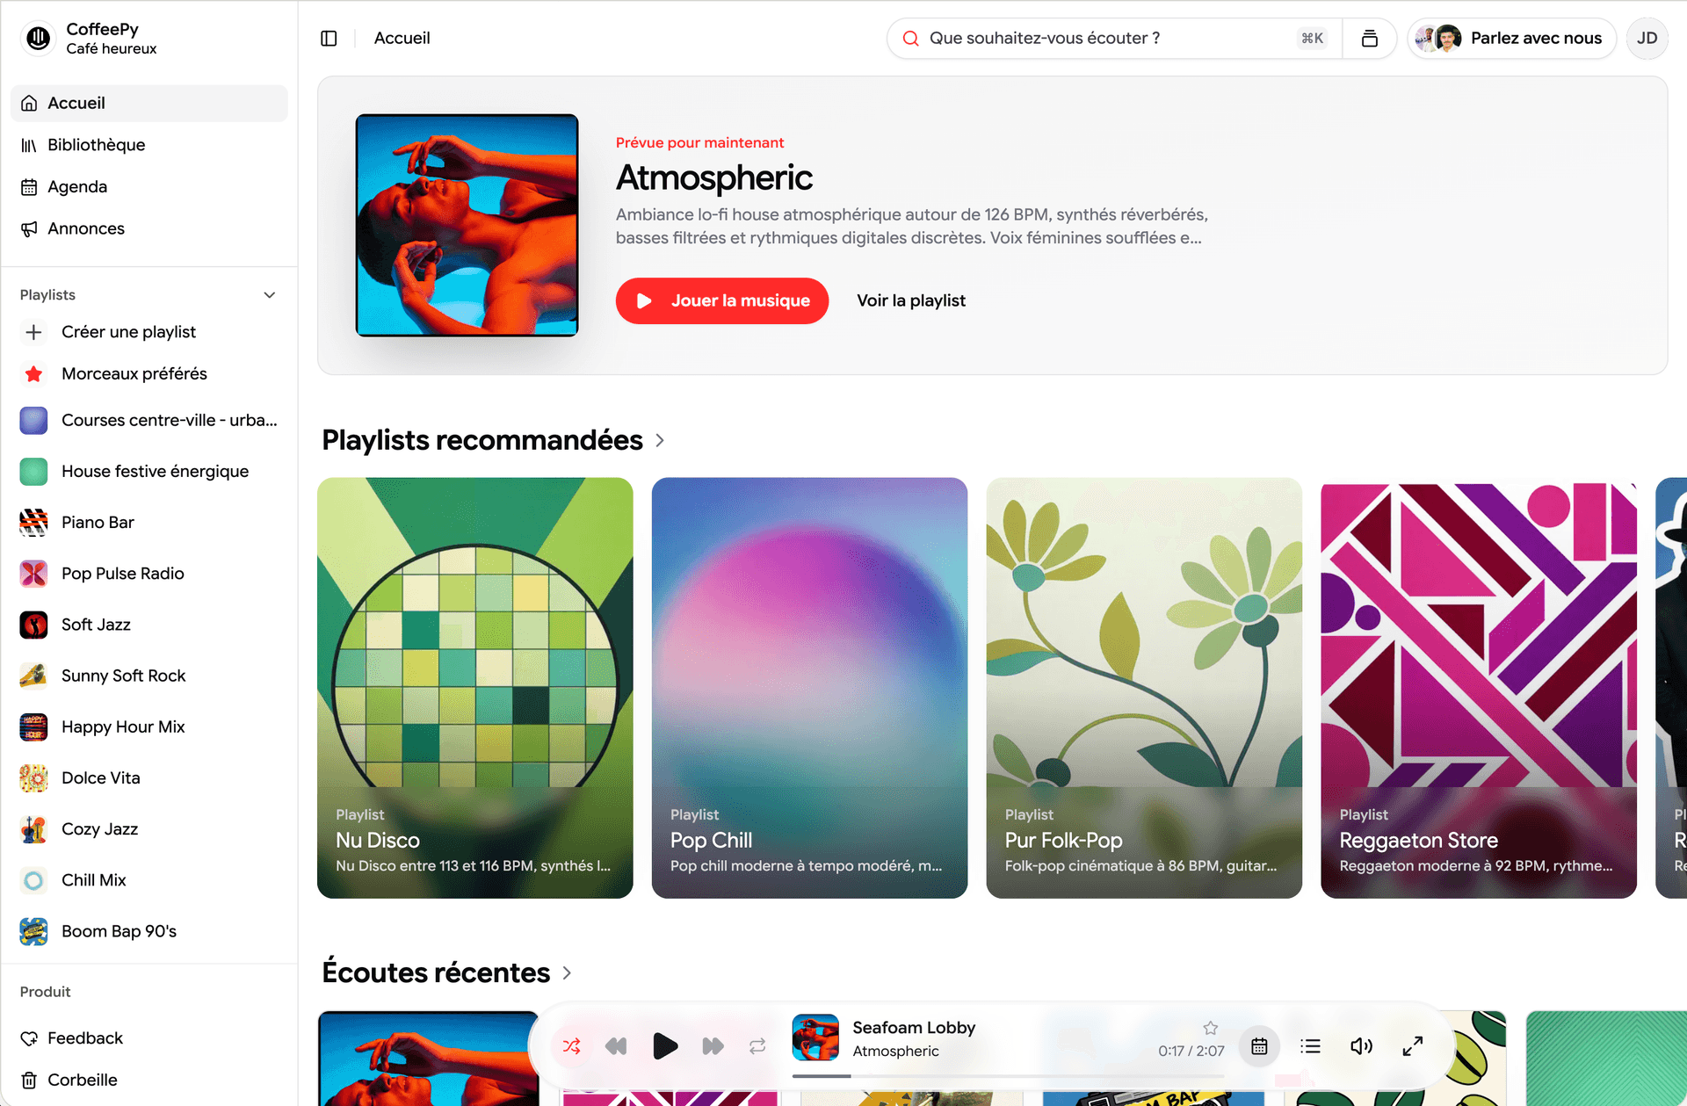Click the CoffeePy logo icon
1687x1106 pixels.
39,38
